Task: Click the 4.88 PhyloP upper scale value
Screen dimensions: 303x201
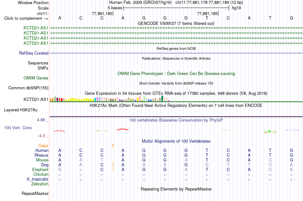Action: click(41, 120)
